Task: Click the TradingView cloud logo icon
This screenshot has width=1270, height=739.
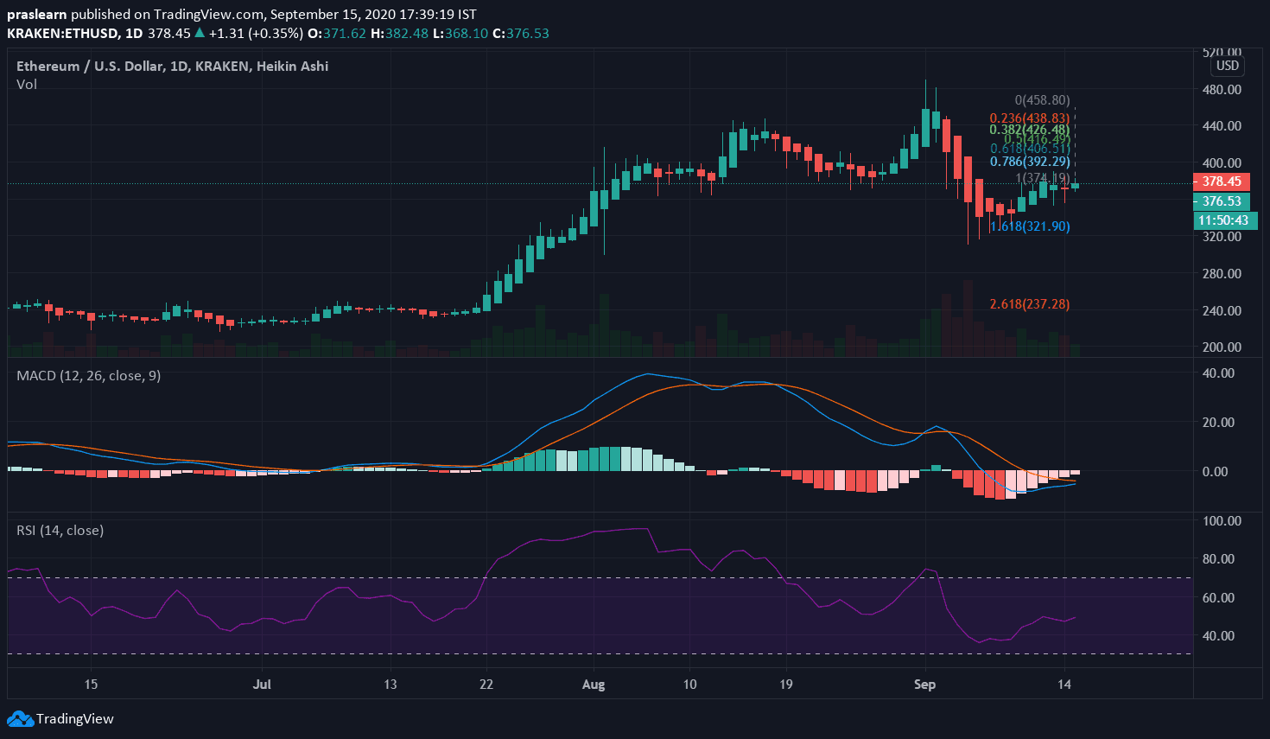Action: 20,718
